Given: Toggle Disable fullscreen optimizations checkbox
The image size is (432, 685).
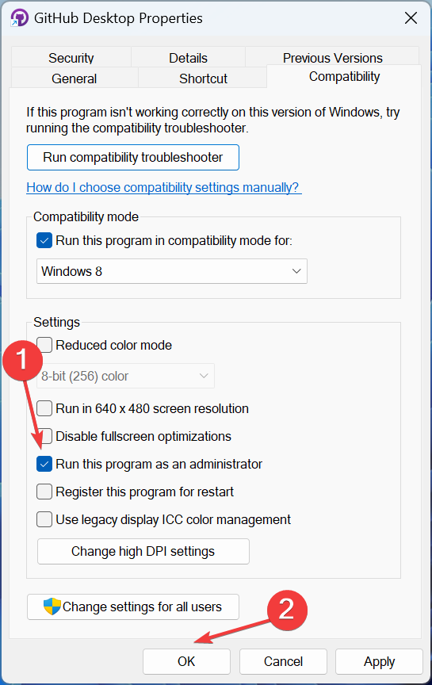Looking at the screenshot, I should point(45,436).
